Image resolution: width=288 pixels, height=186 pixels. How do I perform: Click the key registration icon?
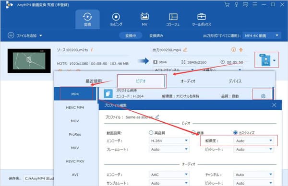pos(237,4)
